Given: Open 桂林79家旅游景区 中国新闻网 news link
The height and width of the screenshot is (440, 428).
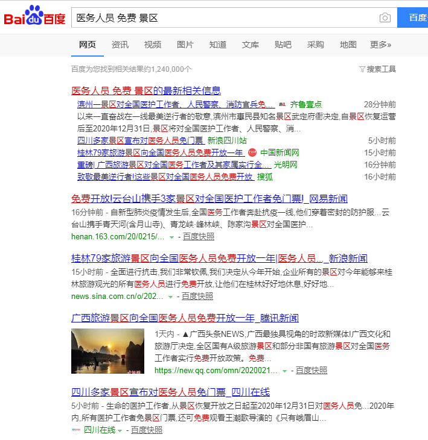Looking at the screenshot, I should click(x=161, y=152).
